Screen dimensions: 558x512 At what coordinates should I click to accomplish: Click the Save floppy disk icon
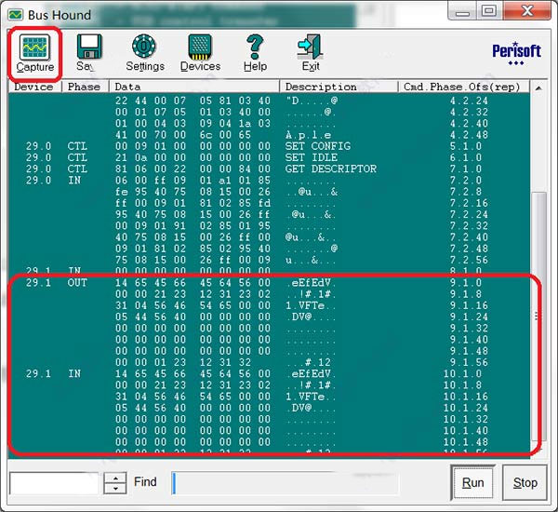pyautogui.click(x=88, y=52)
